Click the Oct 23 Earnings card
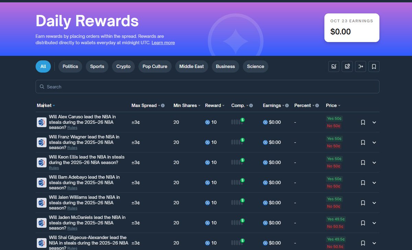This screenshot has height=250, width=412. coord(352,28)
